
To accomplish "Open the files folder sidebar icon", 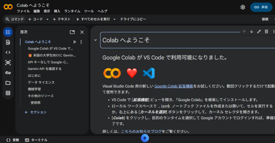I will 8,83.
